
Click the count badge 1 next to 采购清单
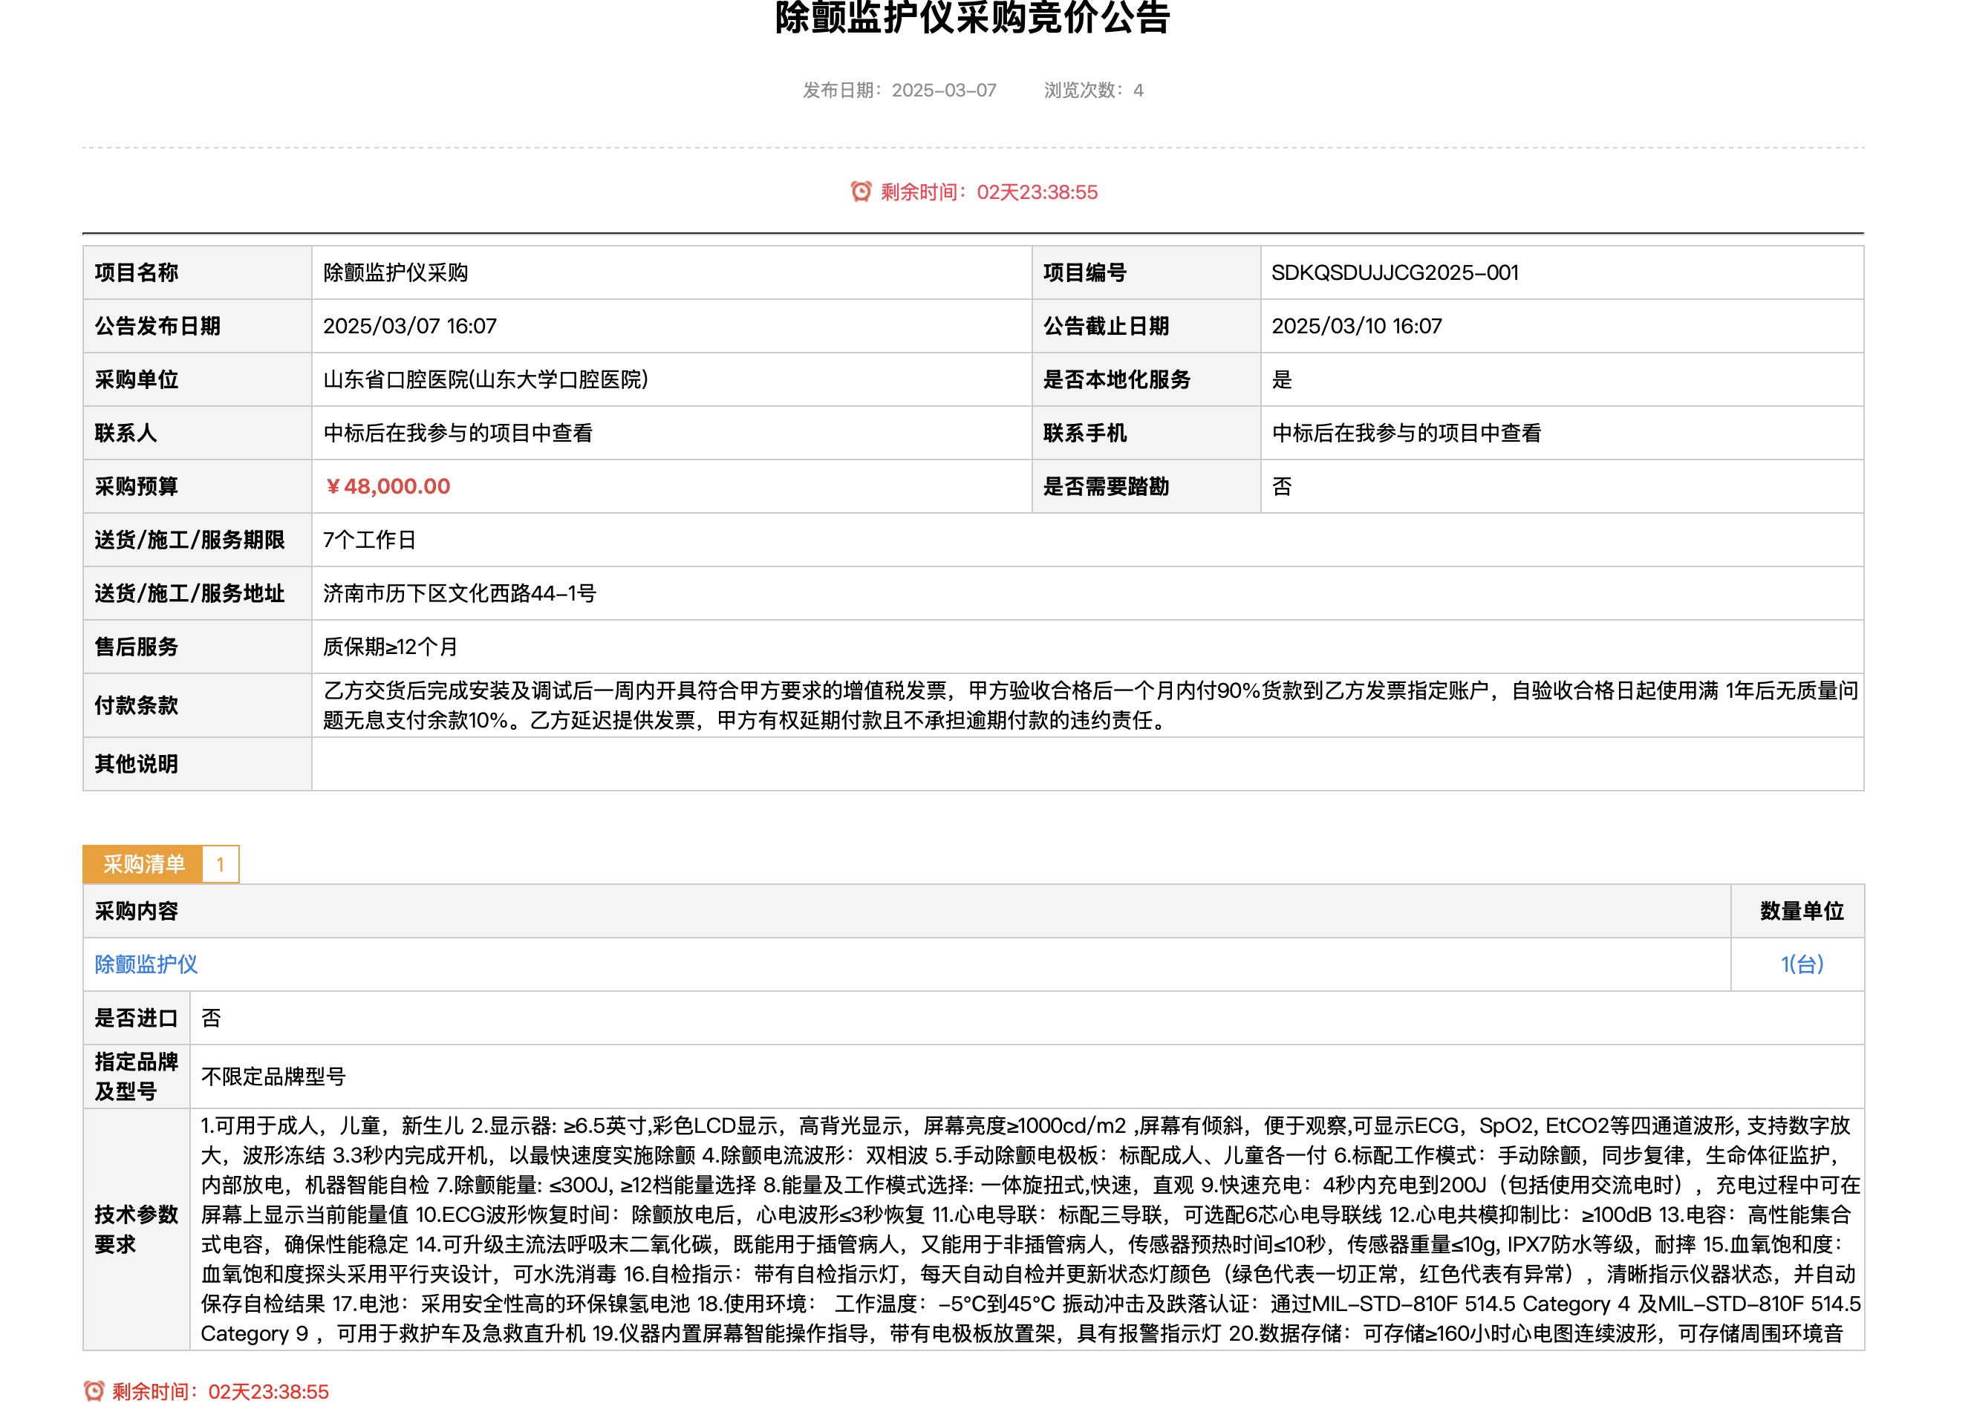pyautogui.click(x=221, y=864)
